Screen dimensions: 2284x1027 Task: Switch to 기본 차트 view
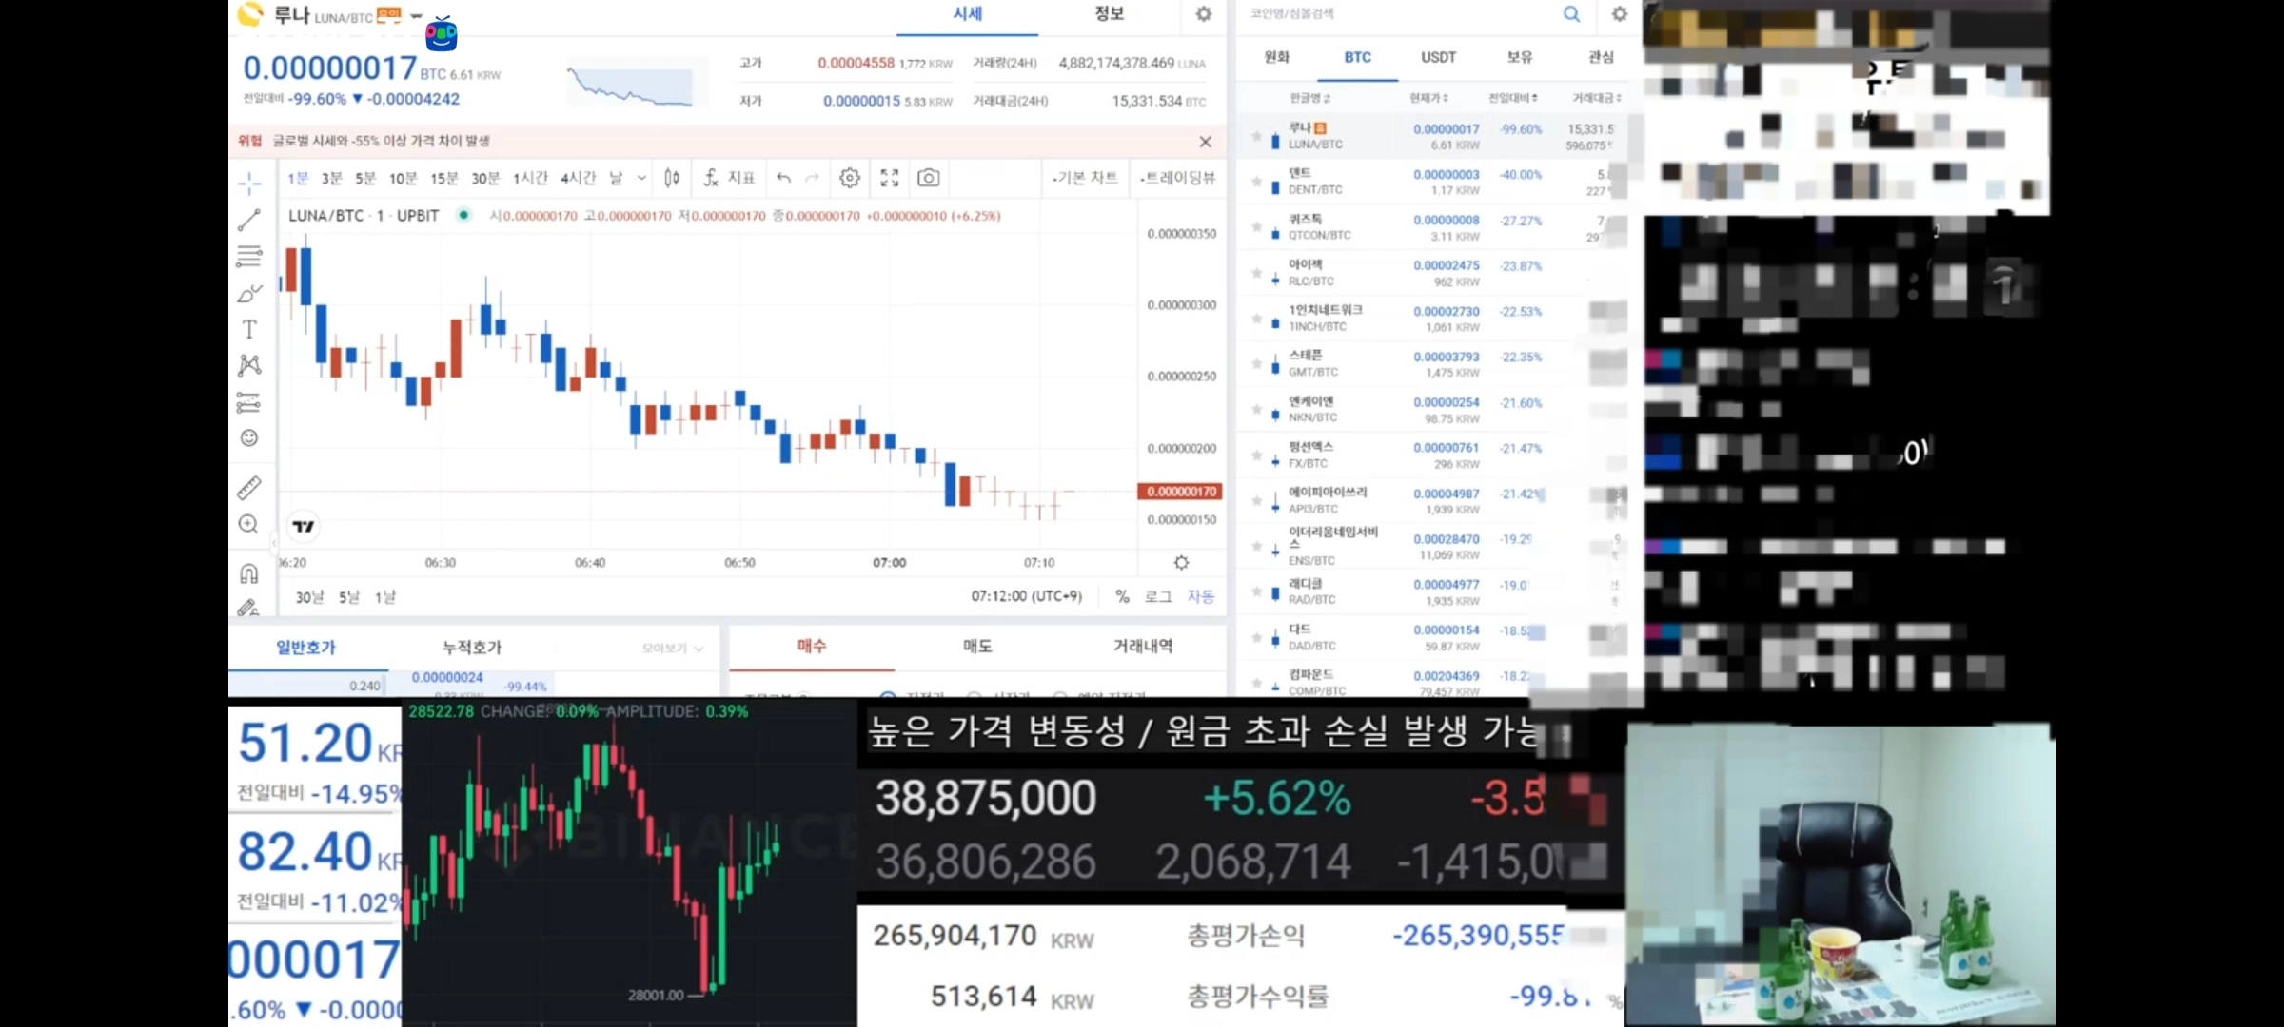[x=1085, y=178]
